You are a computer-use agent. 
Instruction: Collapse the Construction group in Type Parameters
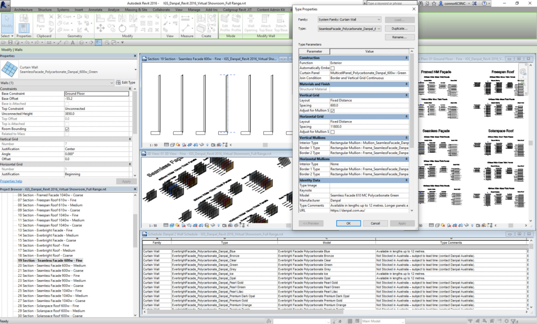(x=406, y=58)
